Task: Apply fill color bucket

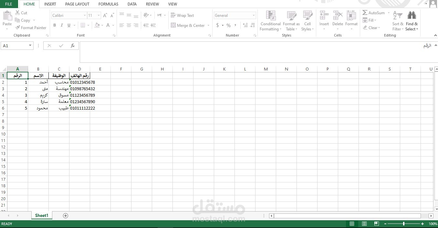Action: [x=97, y=25]
